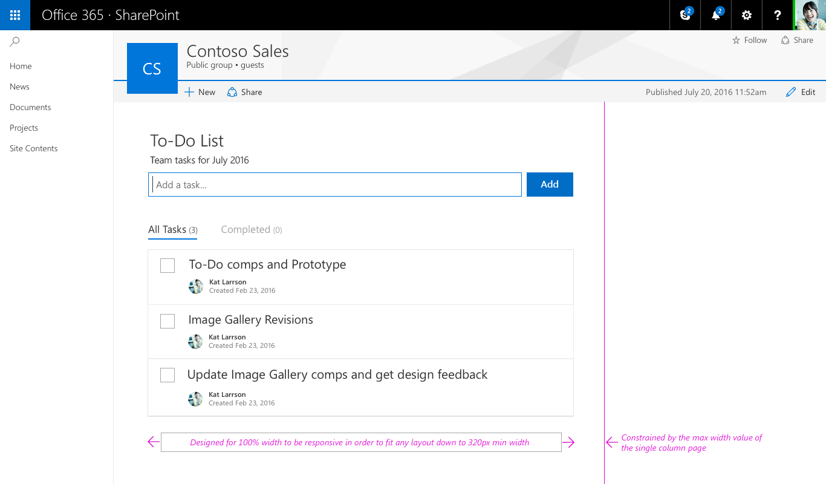Open Skype notifications icon in header
Viewport: 826px width, 484px height.
point(685,15)
